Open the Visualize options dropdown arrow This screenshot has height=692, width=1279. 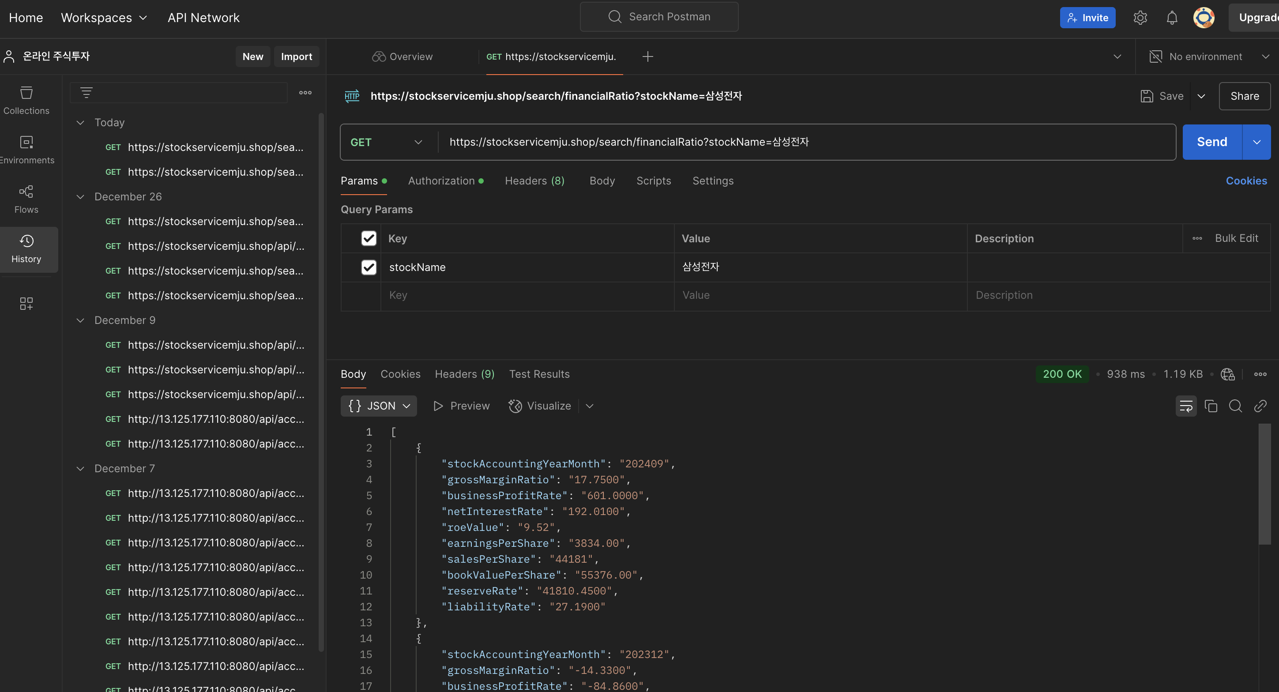pos(589,406)
